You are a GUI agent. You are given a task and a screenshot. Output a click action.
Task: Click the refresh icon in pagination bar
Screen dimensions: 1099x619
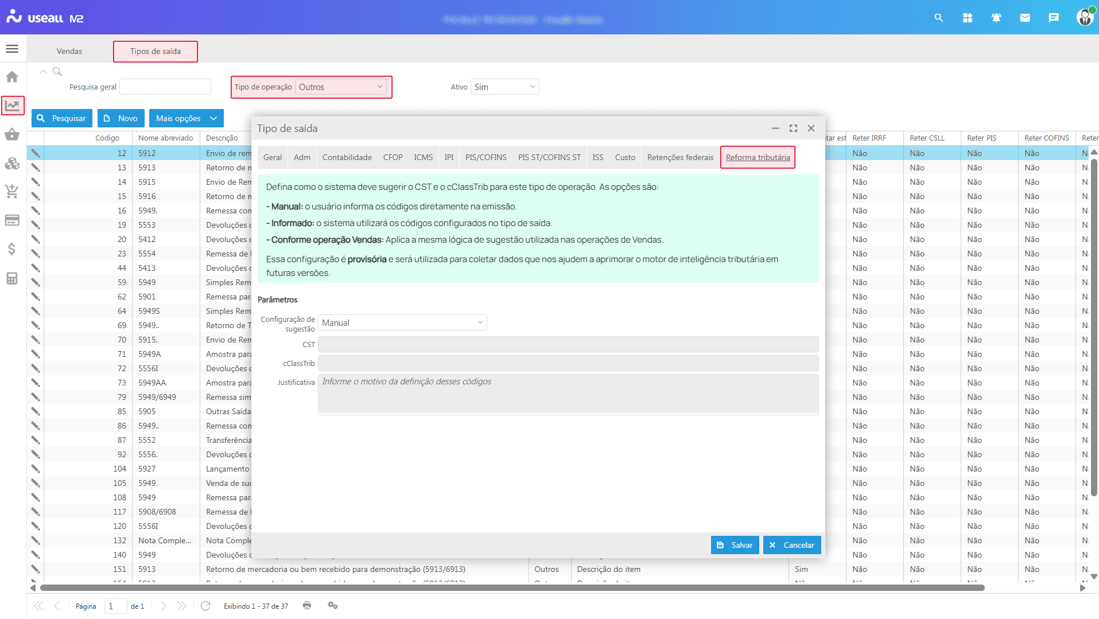[205, 606]
